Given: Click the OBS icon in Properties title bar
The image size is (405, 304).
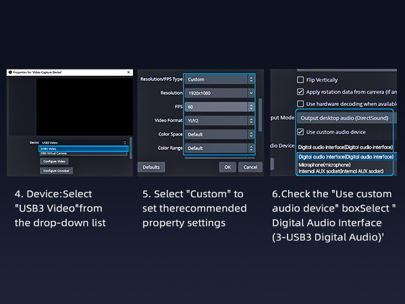Looking at the screenshot, I should tap(9, 72).
